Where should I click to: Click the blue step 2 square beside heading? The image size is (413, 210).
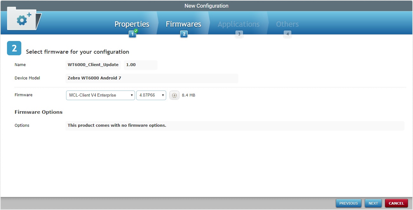(14, 48)
